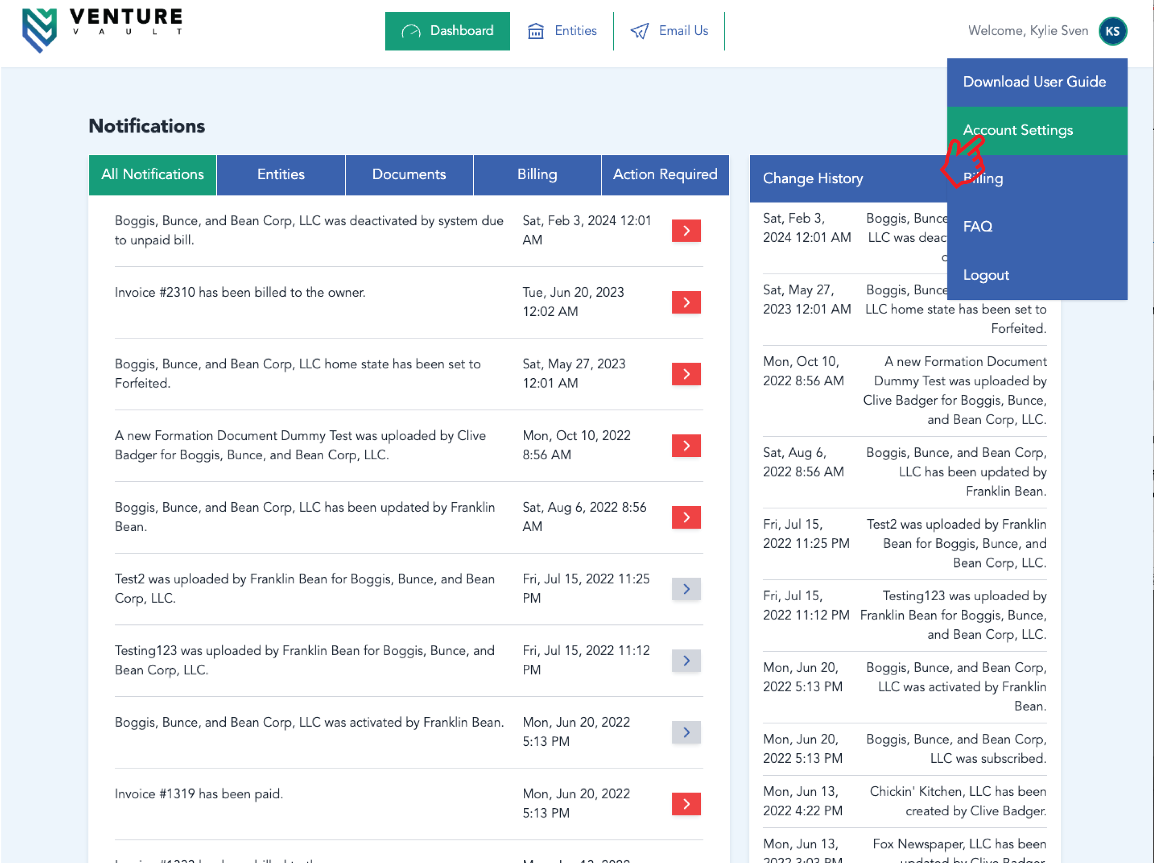The width and height of the screenshot is (1156, 863).
Task: Open FAQ from the dropdown menu
Action: point(977,226)
